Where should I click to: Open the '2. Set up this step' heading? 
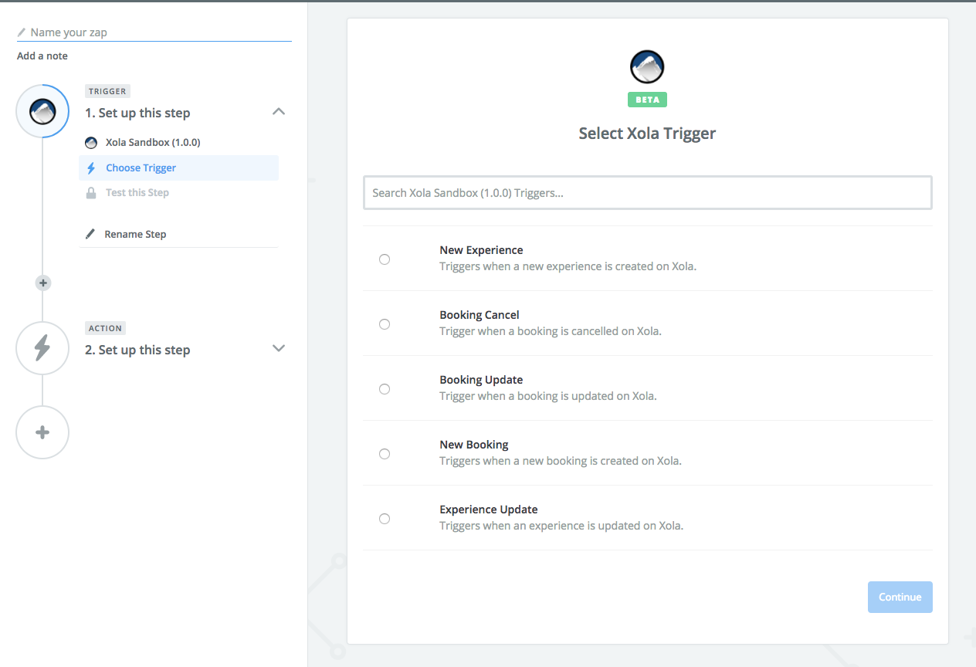pos(137,350)
